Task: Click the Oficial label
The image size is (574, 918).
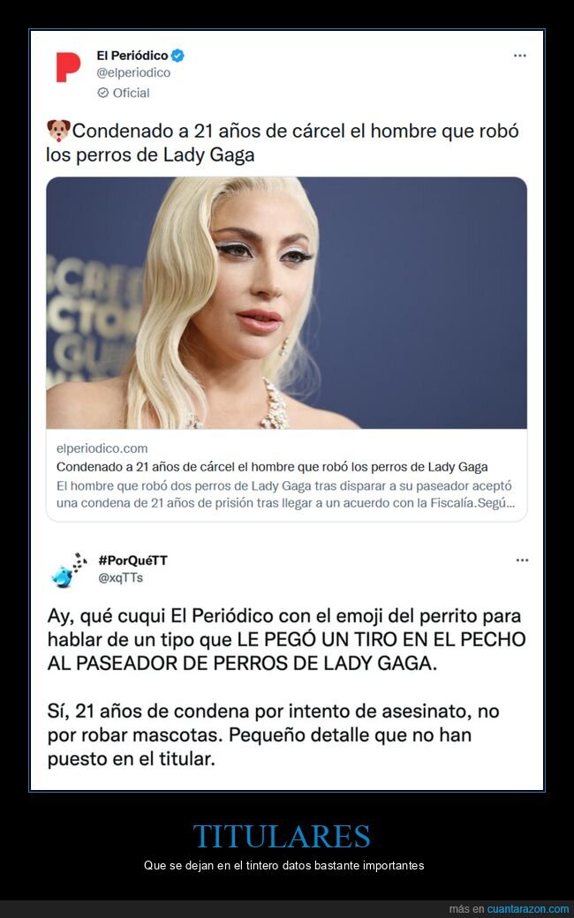Action: click(x=132, y=93)
